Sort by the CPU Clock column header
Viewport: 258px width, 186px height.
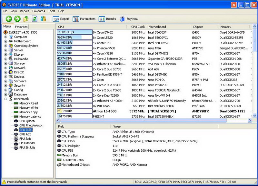(136, 27)
